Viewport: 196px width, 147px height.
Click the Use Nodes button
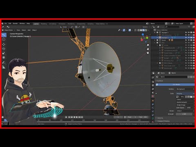(175, 85)
